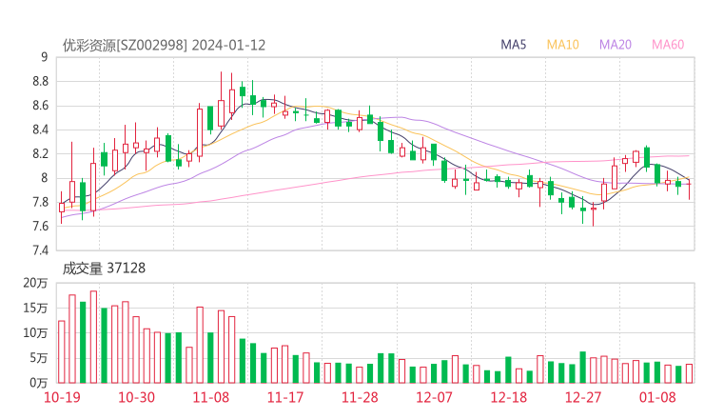Click the 7.6 price axis label

40,226
